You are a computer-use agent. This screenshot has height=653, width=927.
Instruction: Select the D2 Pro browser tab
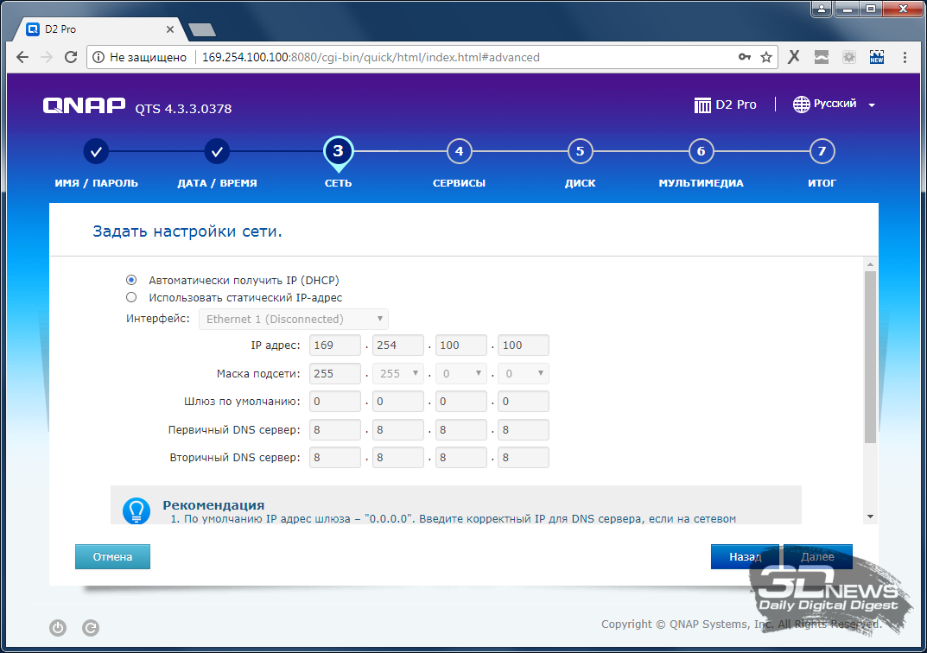100,29
